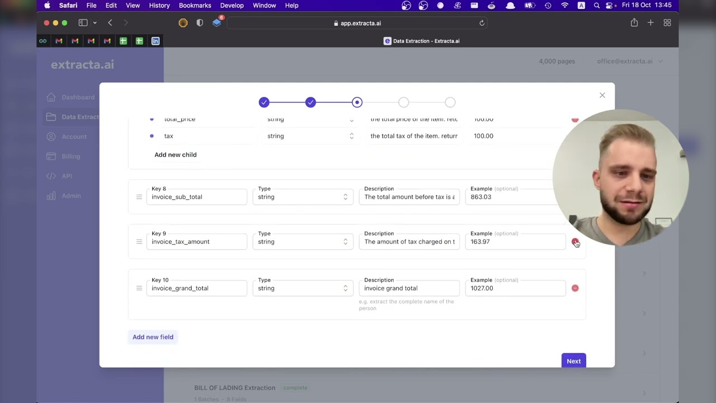The image size is (716, 403).
Task: Click Add new field
Action: (x=153, y=337)
